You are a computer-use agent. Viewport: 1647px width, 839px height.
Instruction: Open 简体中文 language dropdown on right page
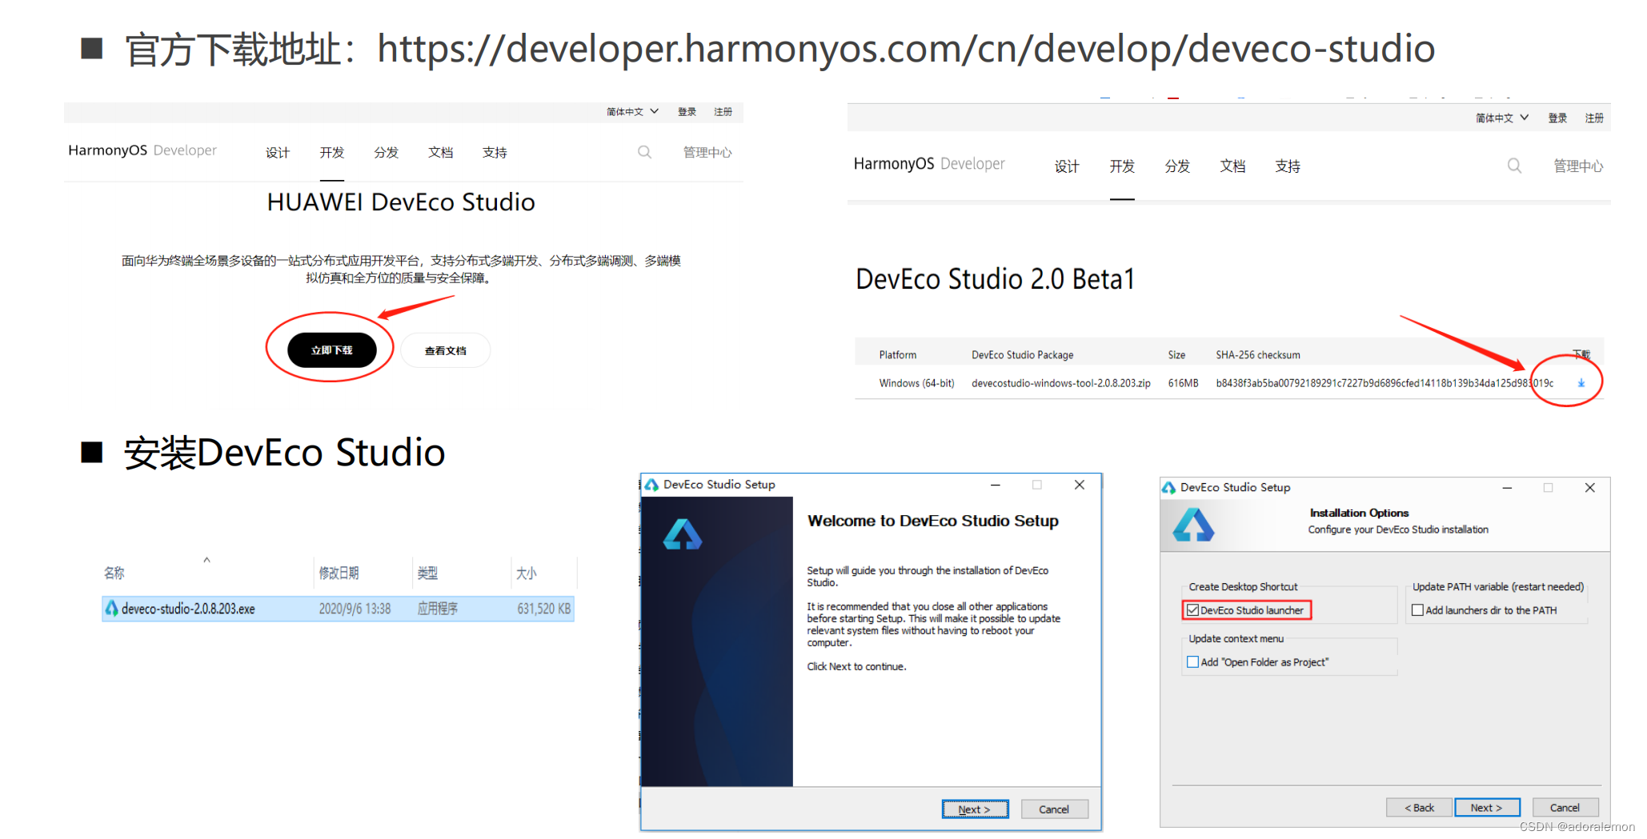tap(1502, 118)
